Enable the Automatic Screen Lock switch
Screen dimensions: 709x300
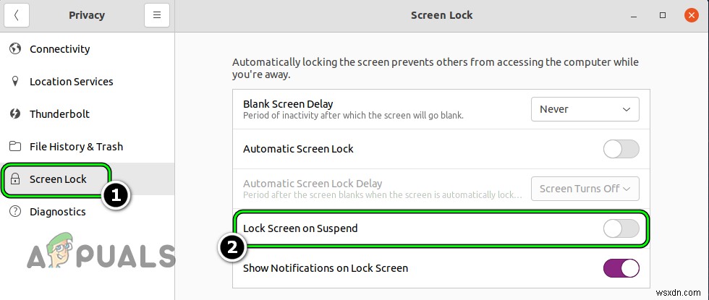621,149
